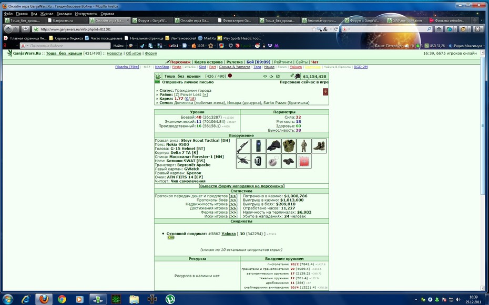This screenshot has width=489, height=305.
Task: Expand district link [»] next to Power Lost
Action: click(x=205, y=94)
